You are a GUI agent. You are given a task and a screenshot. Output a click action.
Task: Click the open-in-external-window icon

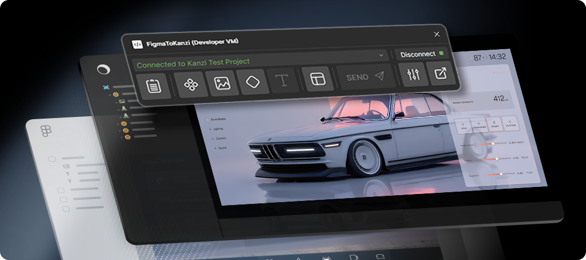pos(441,73)
